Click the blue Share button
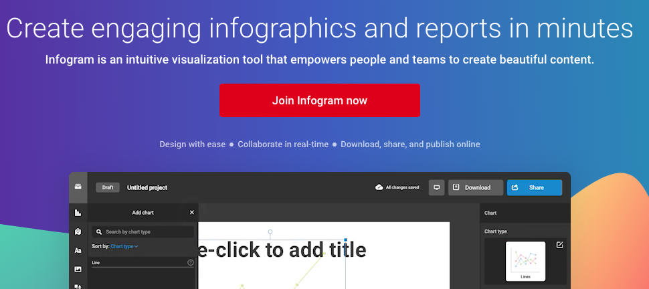Image resolution: width=649 pixels, height=289 pixels. (x=535, y=187)
